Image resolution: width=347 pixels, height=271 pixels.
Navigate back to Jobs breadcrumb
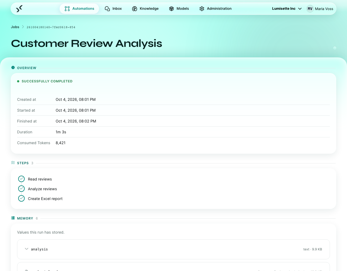click(x=15, y=27)
